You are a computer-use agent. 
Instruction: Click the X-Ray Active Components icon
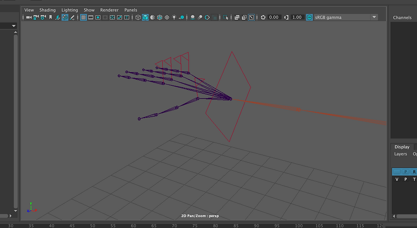coord(244,17)
